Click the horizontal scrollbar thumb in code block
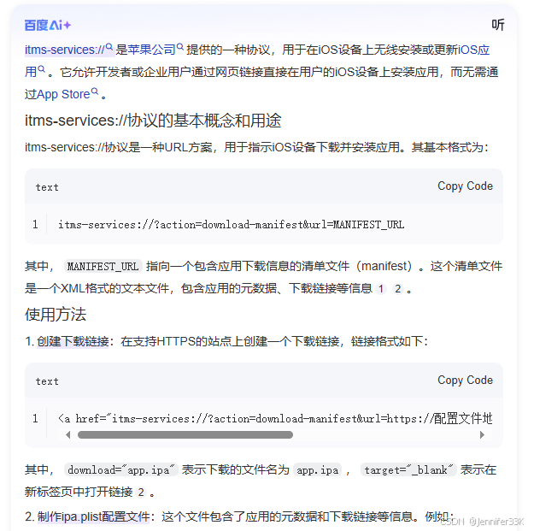Image resolution: width=534 pixels, height=531 pixels. [x=185, y=435]
